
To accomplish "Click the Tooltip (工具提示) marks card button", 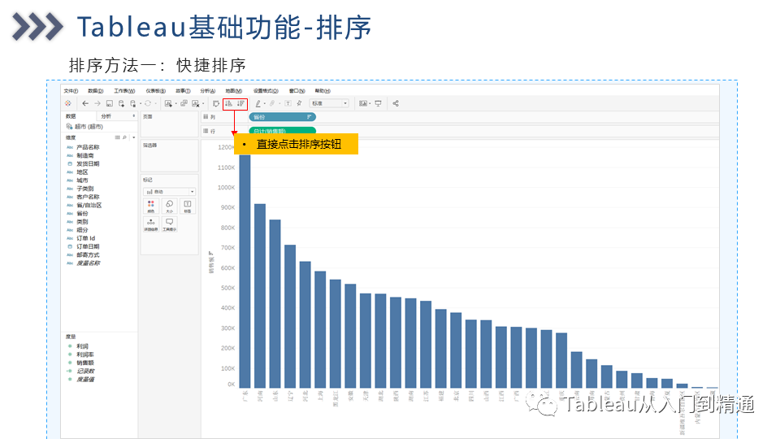I will point(169,224).
